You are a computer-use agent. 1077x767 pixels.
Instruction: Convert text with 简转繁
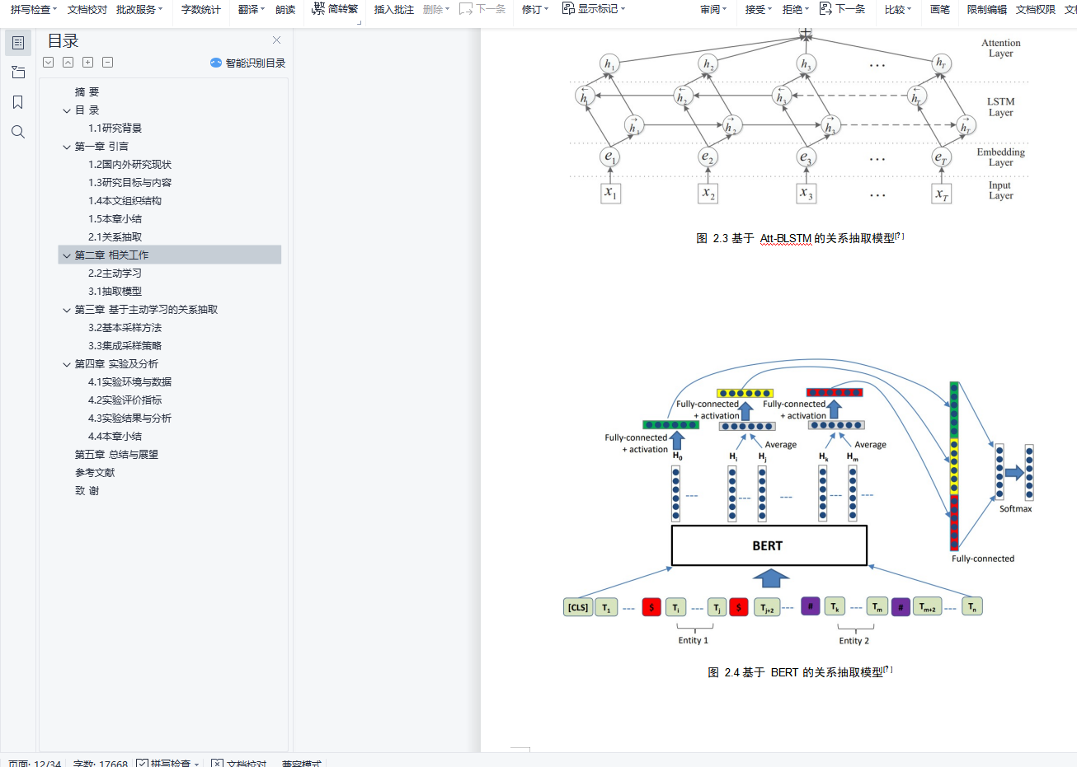click(336, 9)
